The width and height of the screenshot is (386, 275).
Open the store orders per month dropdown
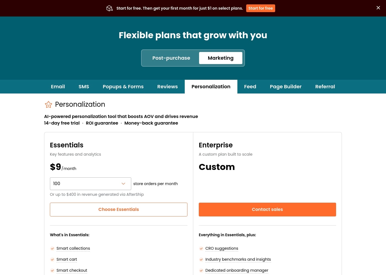click(x=90, y=184)
